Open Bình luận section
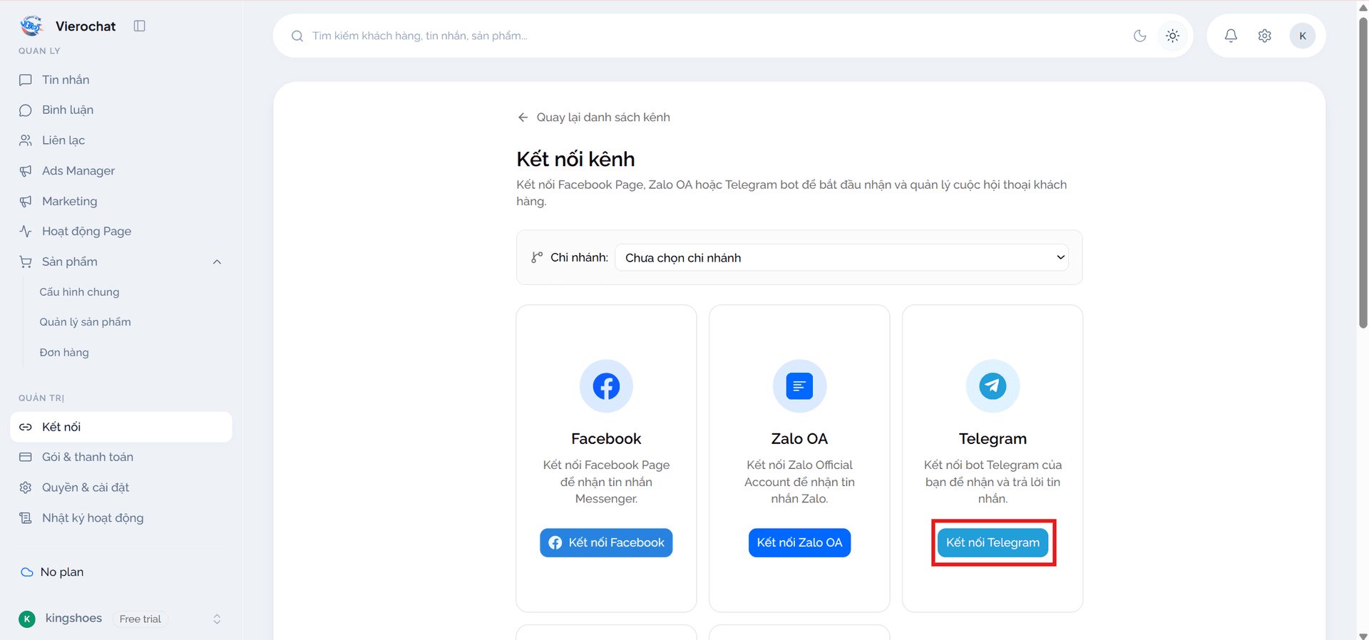Screen dimensions: 1369x640 tap(121, 110)
